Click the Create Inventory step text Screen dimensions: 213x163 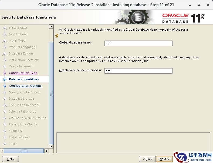(x=21, y=66)
